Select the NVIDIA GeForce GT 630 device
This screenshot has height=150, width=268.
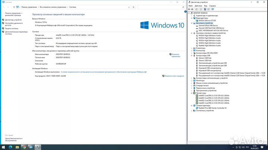point(207,20)
